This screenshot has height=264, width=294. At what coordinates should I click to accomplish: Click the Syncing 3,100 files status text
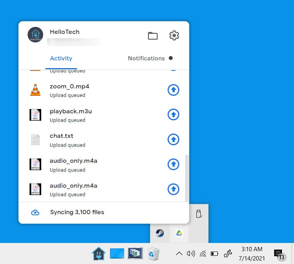[77, 212]
